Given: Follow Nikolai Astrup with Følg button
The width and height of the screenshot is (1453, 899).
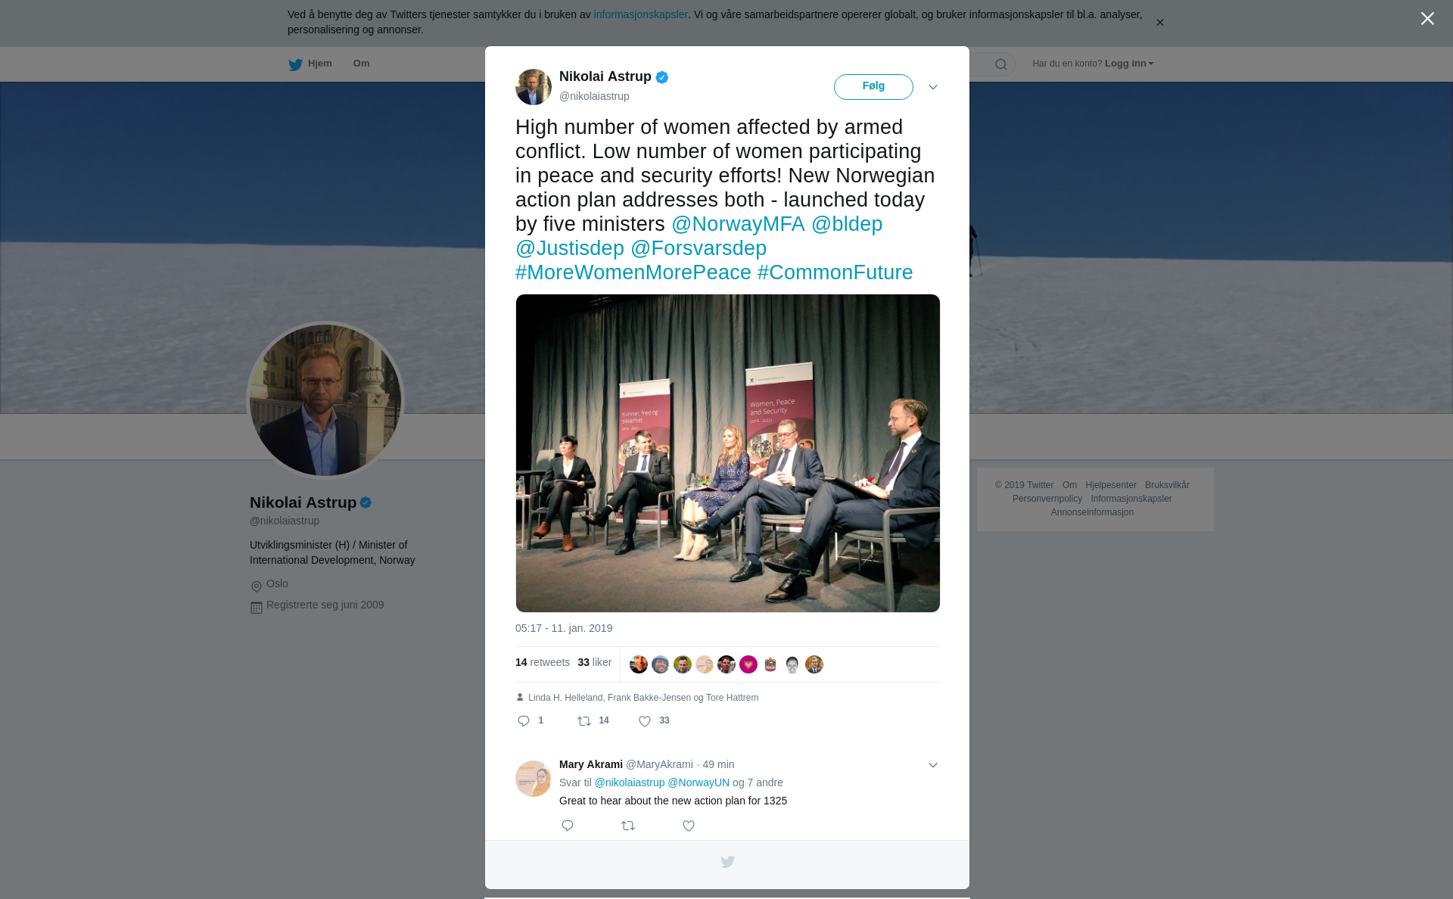Looking at the screenshot, I should click(x=873, y=87).
